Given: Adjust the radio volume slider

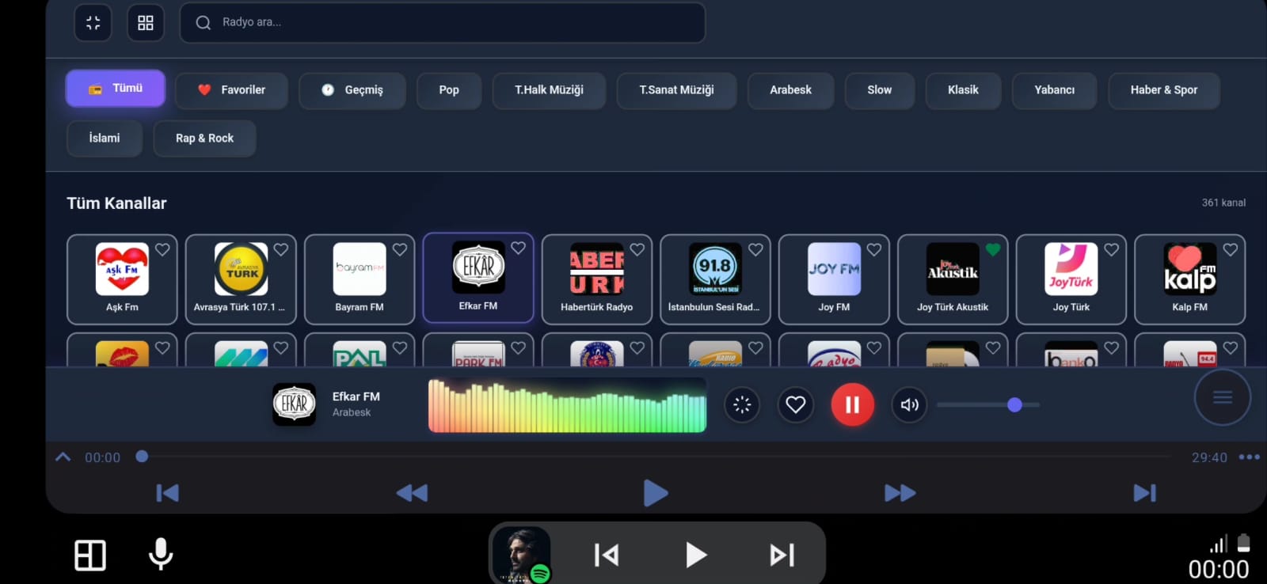Looking at the screenshot, I should (x=988, y=405).
